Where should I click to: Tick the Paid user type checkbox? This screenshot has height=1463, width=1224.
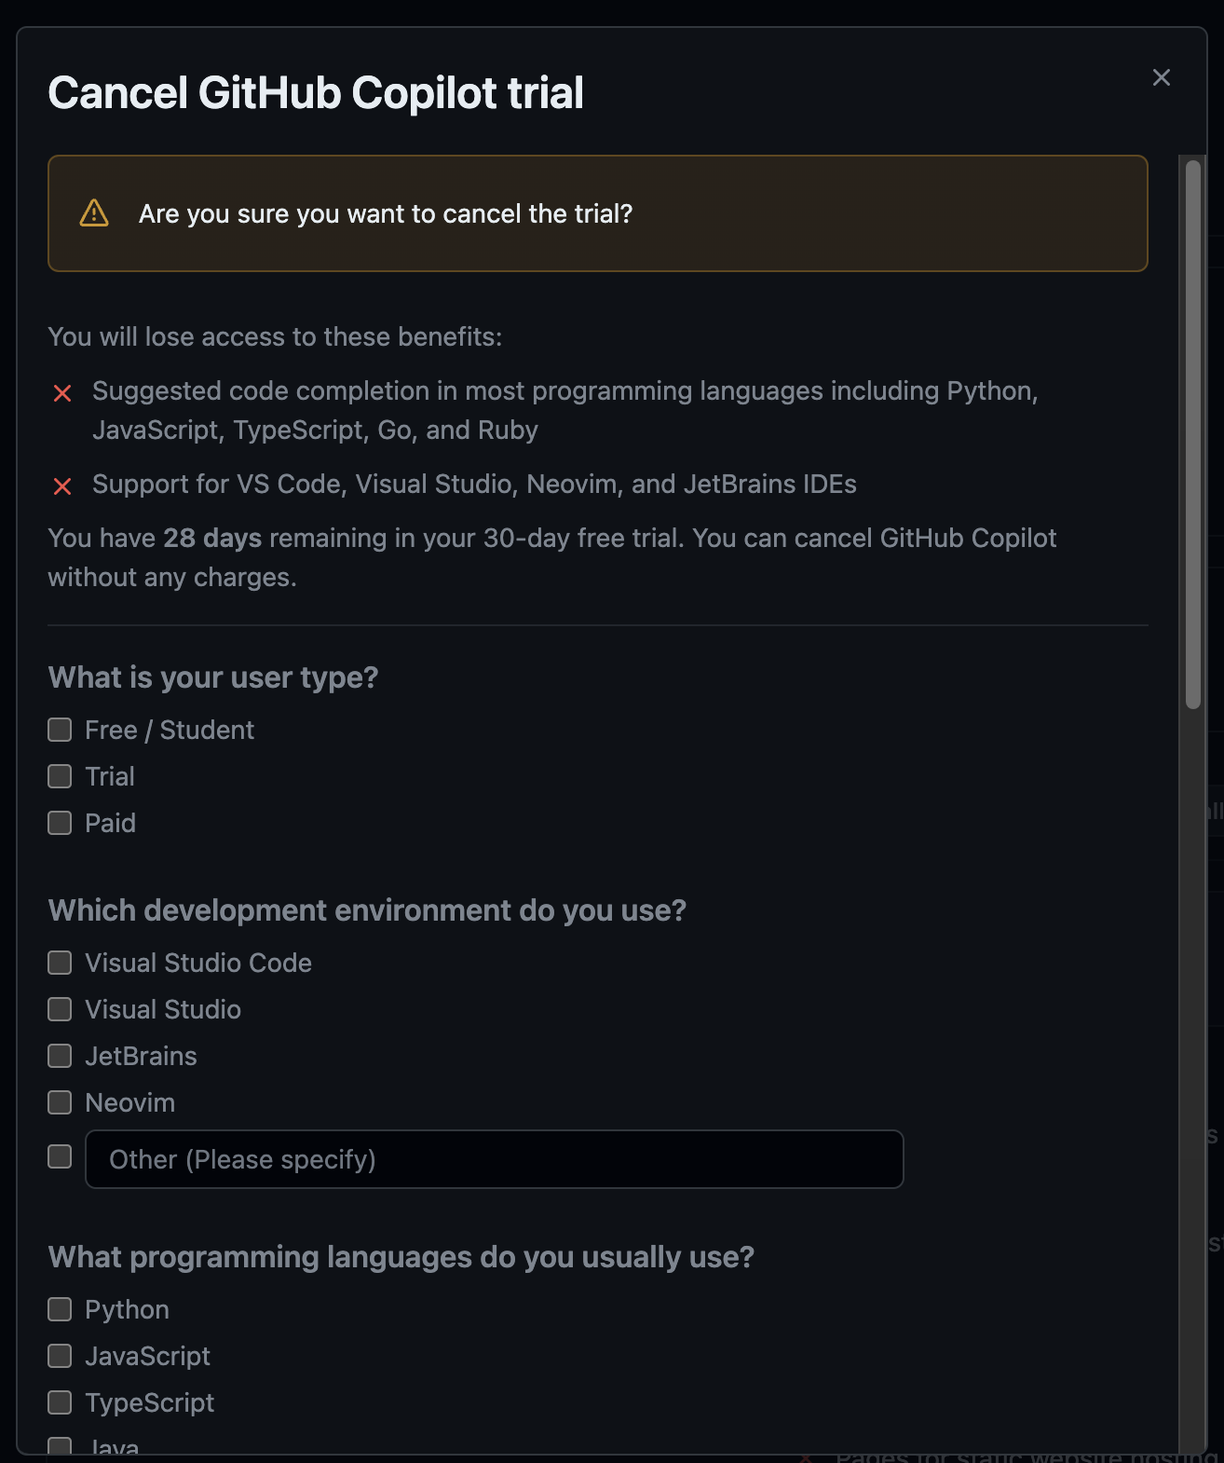click(60, 823)
